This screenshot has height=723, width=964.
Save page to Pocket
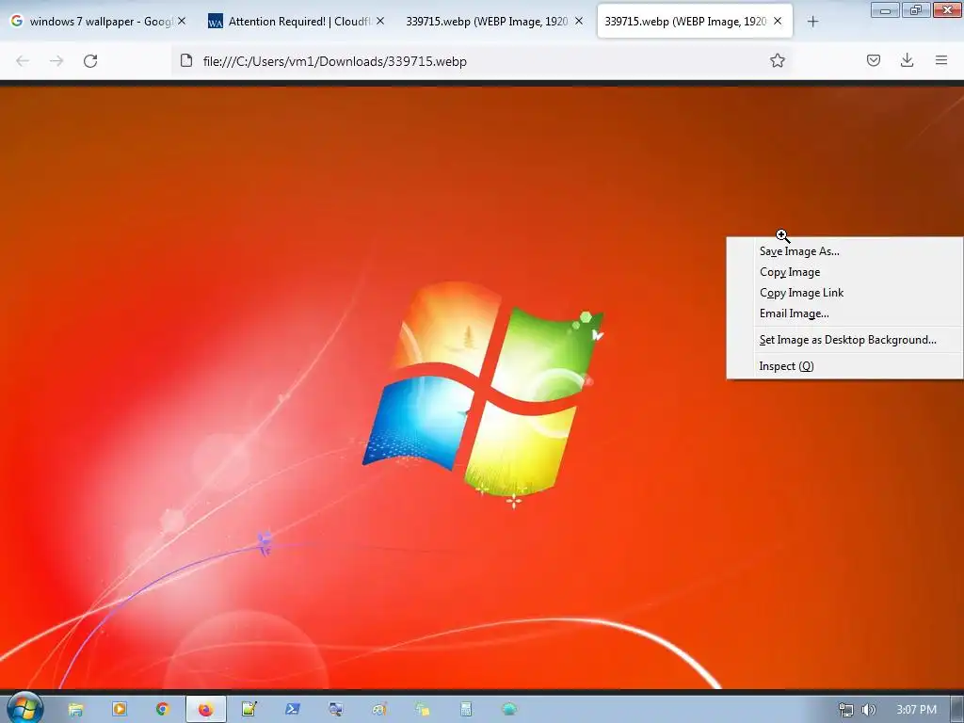[873, 60]
